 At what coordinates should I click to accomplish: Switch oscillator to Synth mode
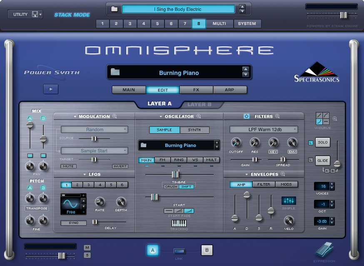pos(194,130)
